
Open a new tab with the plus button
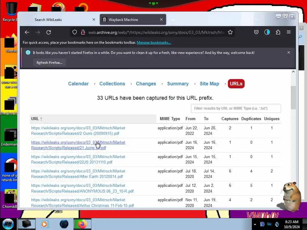point(173,20)
